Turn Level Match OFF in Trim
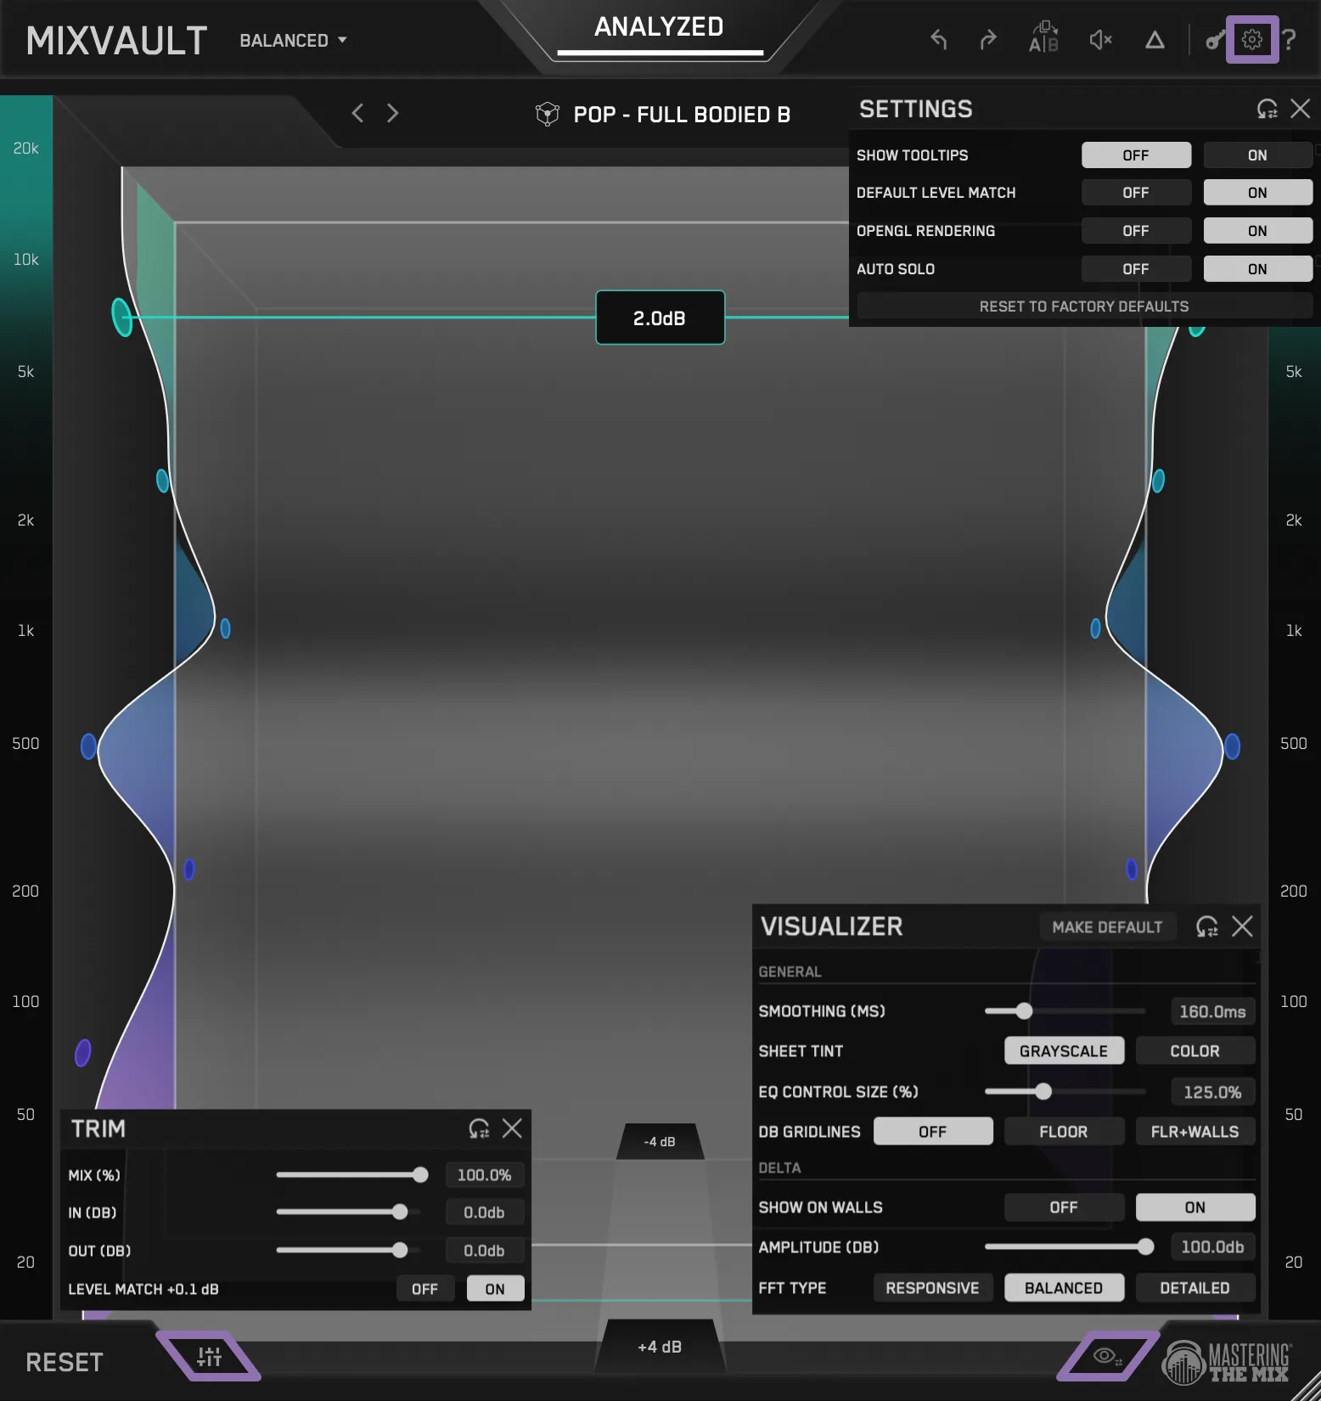Screen dimensions: 1321x1401 [x=424, y=1289]
